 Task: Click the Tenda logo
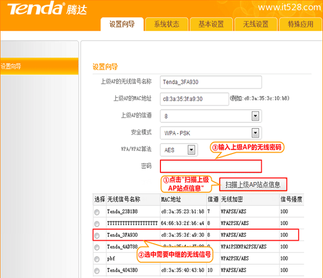[x=47, y=9]
